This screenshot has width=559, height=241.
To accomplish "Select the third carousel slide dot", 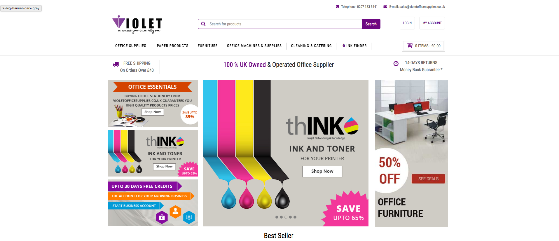I will pyautogui.click(x=286, y=217).
